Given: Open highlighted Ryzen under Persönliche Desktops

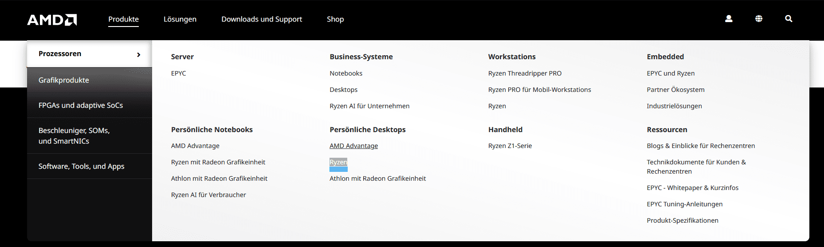Looking at the screenshot, I should [338, 163].
